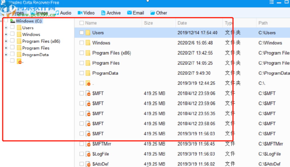Switch to the Video file type tab
Image resolution: width=290 pixels, height=167 pixels.
coord(86,13)
